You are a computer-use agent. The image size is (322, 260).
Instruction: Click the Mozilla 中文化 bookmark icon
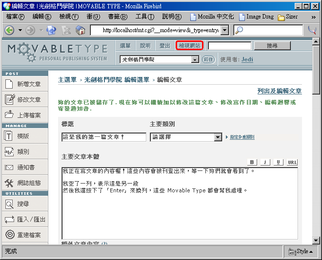(x=193, y=17)
